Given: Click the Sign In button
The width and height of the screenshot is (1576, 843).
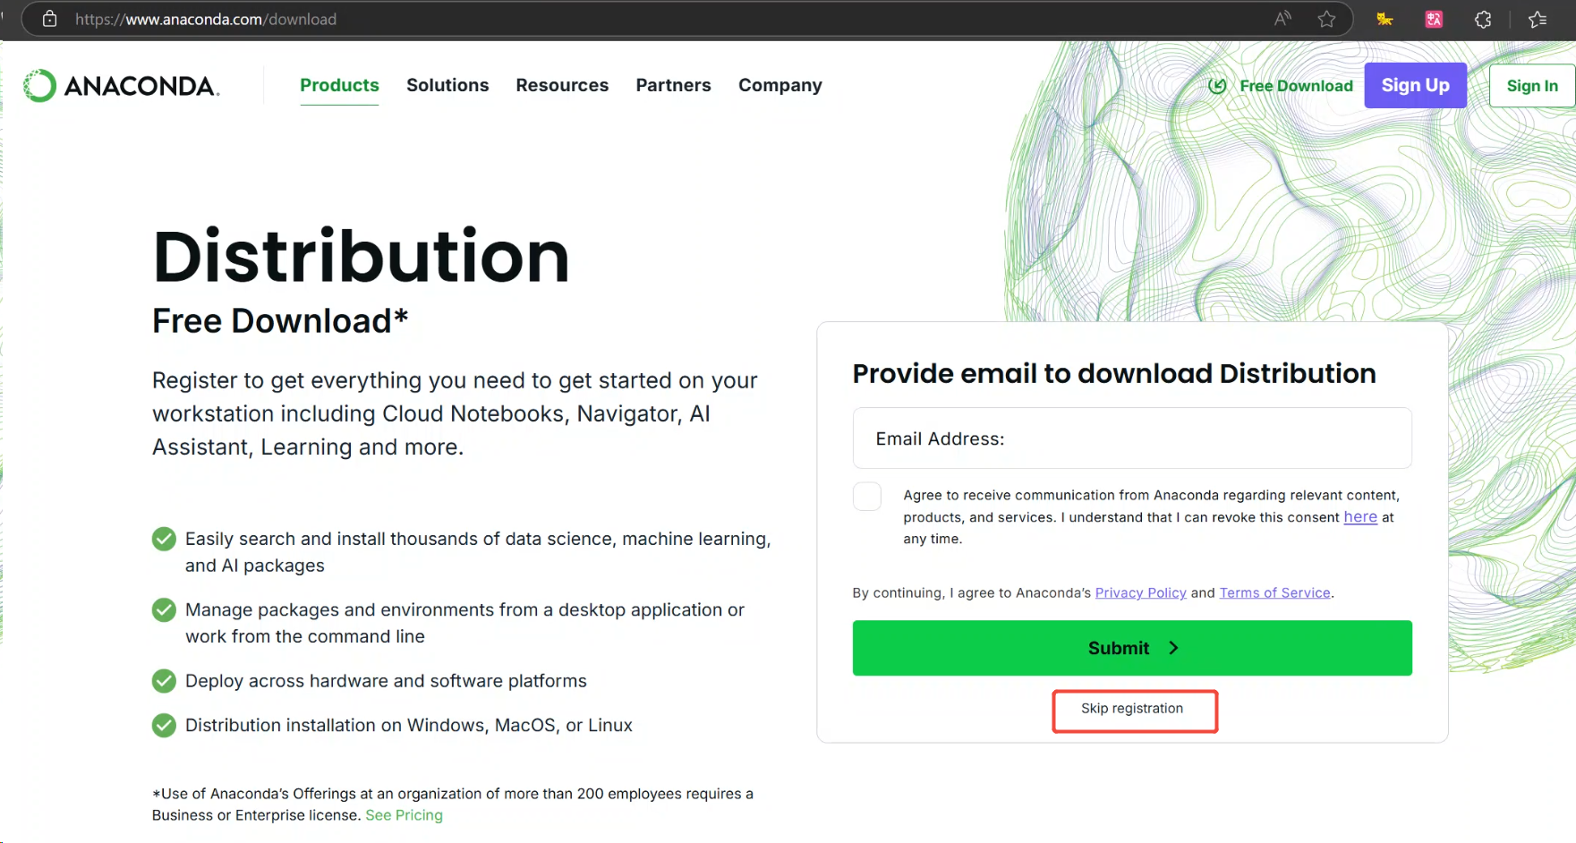Looking at the screenshot, I should click(x=1531, y=86).
